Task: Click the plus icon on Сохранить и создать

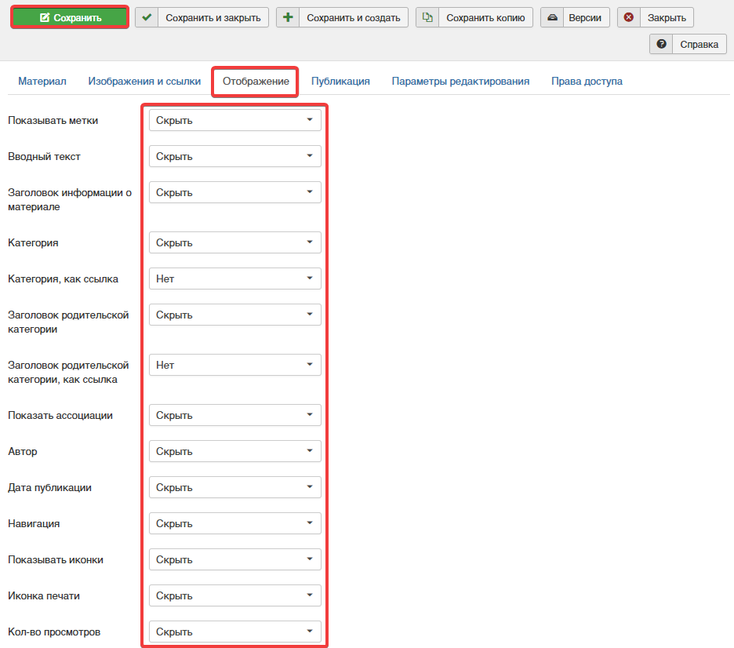Action: [x=288, y=17]
